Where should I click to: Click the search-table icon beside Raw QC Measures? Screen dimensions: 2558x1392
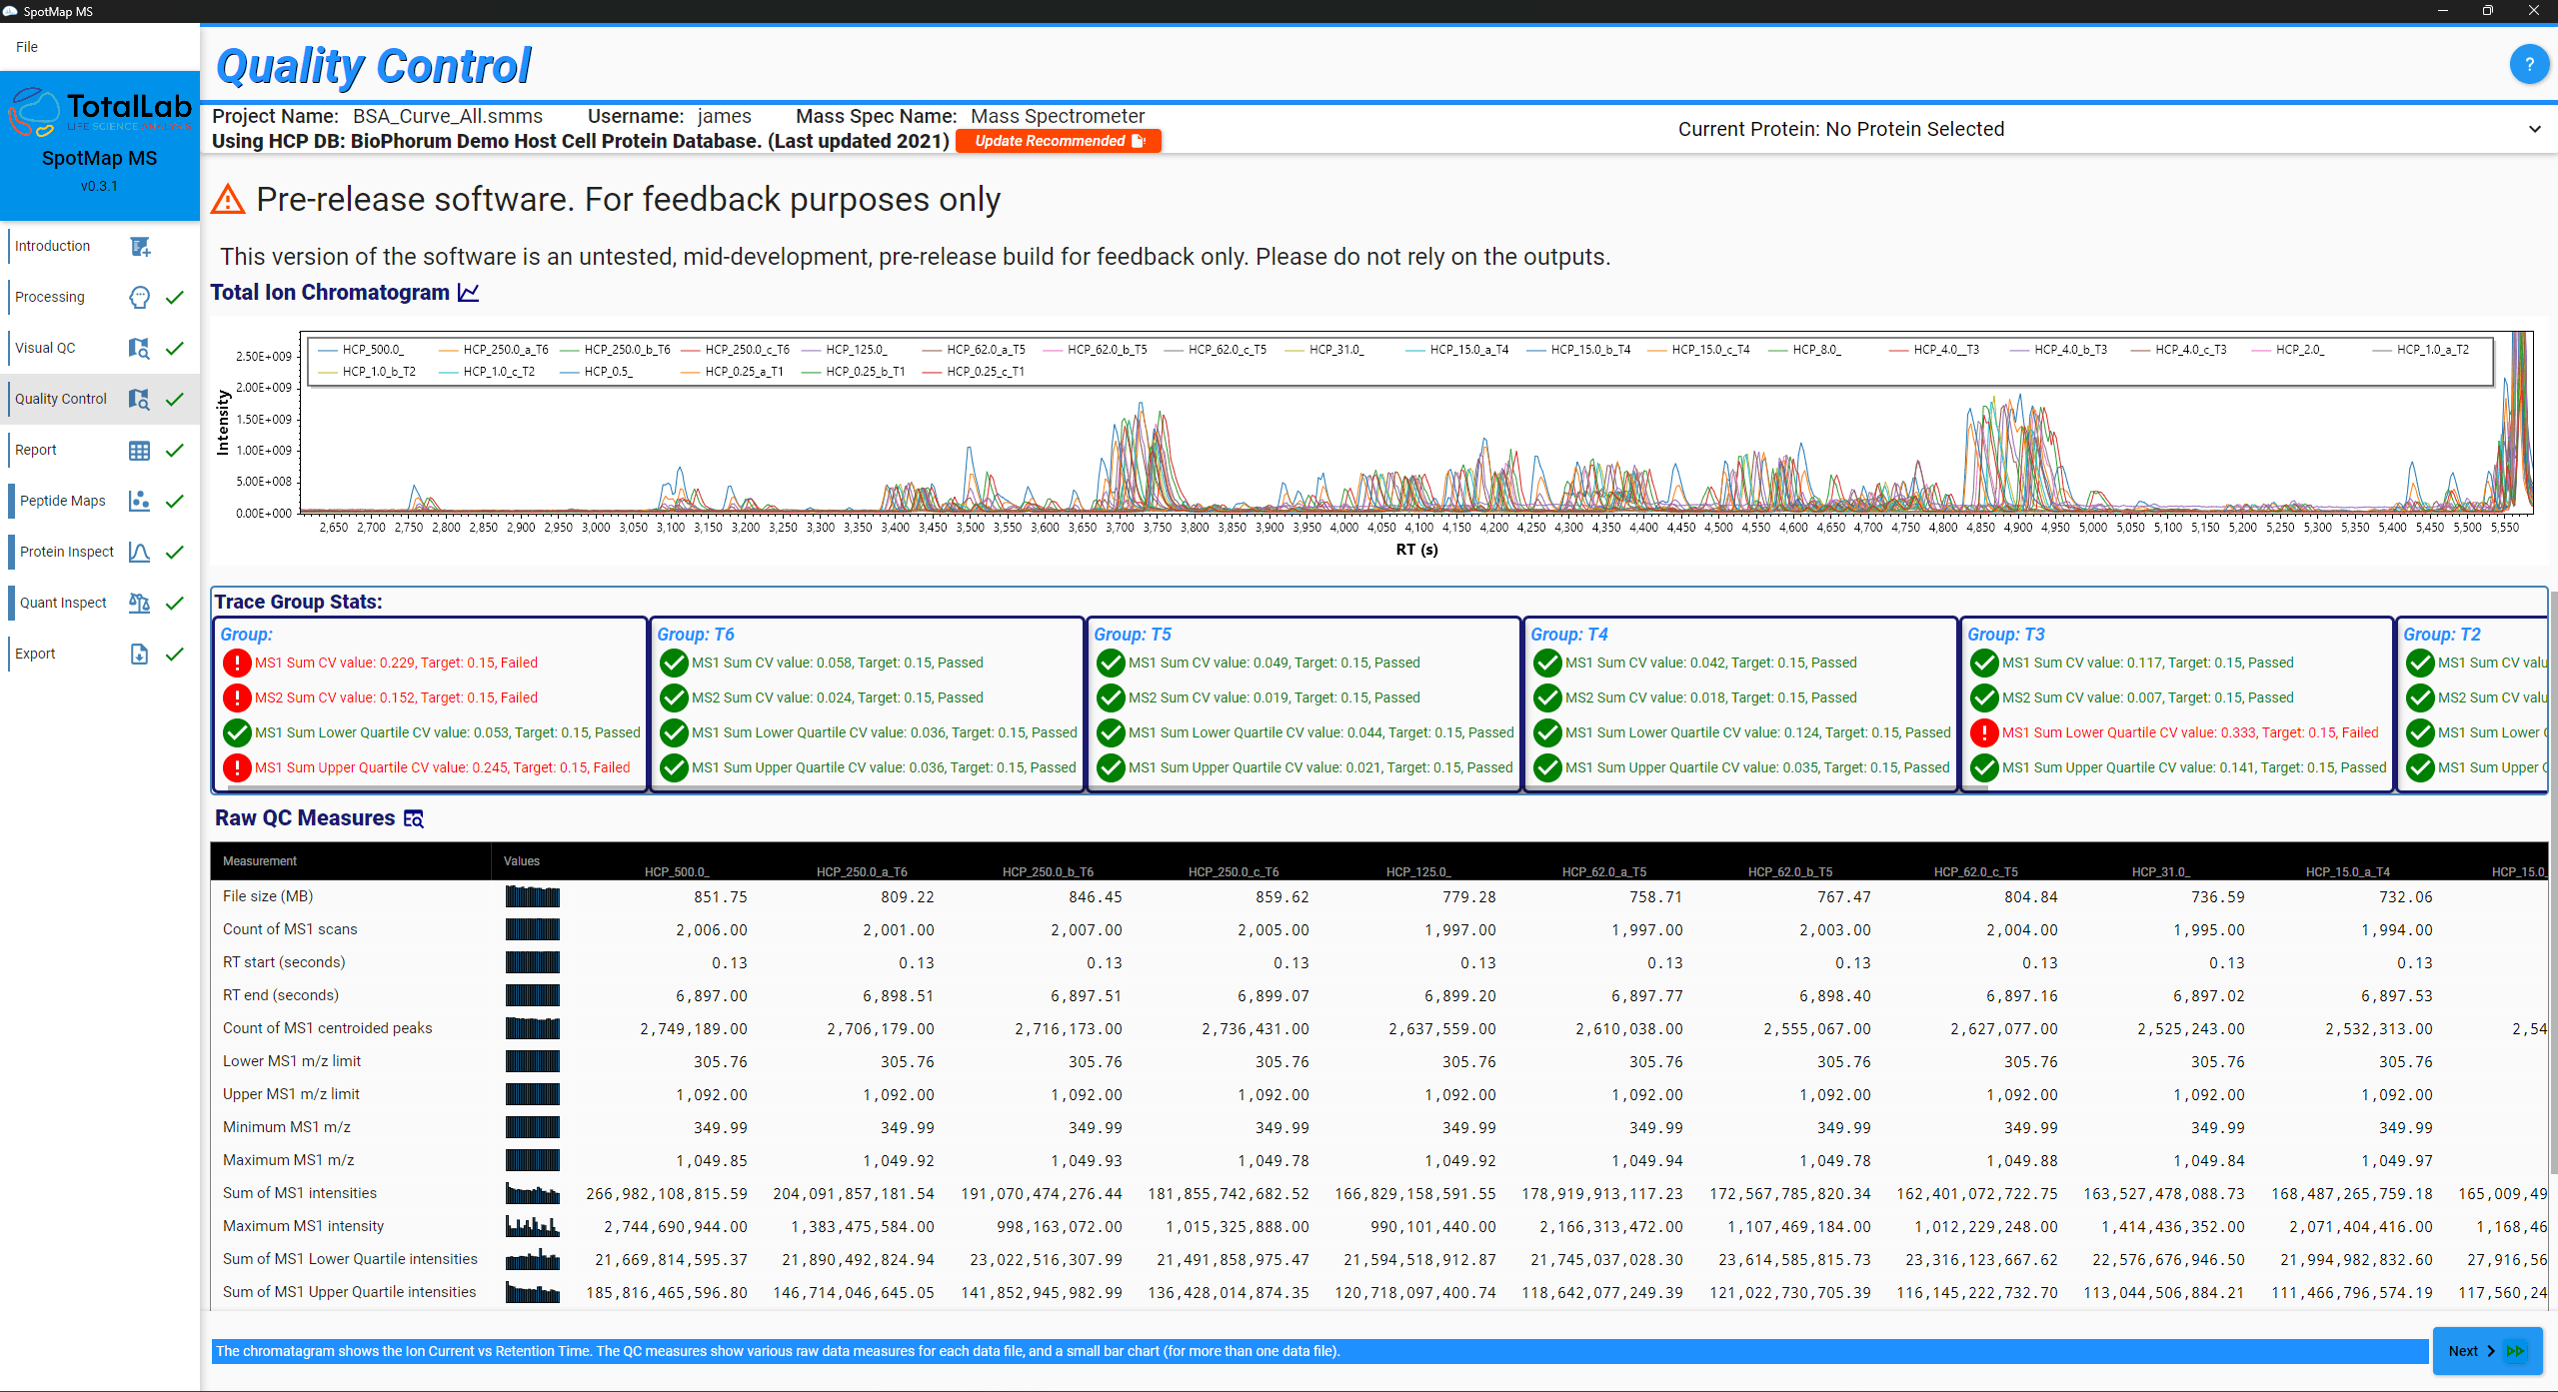[414, 818]
